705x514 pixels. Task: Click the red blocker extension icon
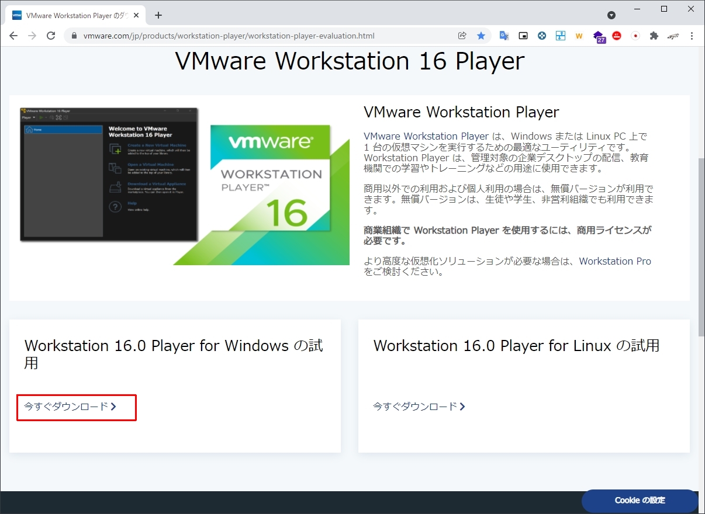tap(617, 36)
